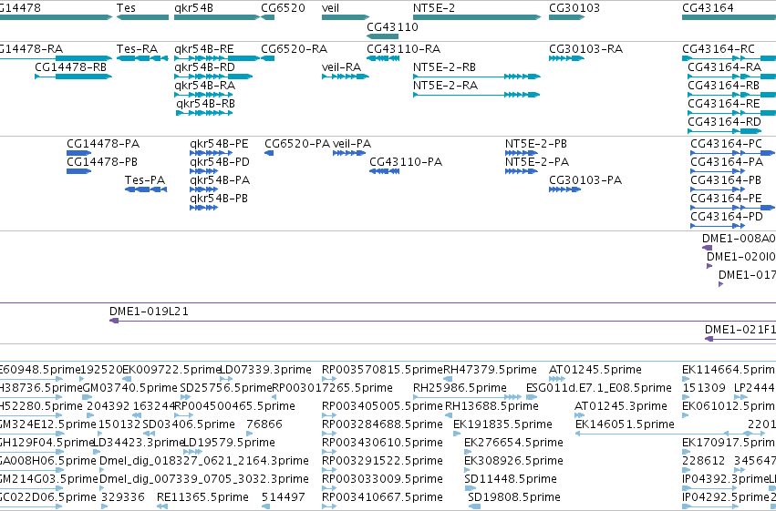This screenshot has width=776, height=511.
Task: Open the AT01245.5prime EST label
Action: pos(595,370)
